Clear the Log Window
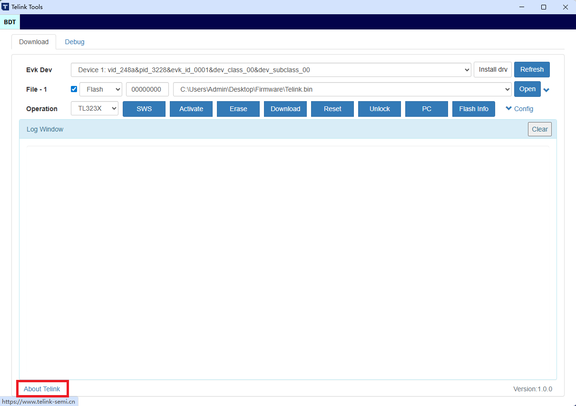This screenshot has width=576, height=406. tap(539, 129)
